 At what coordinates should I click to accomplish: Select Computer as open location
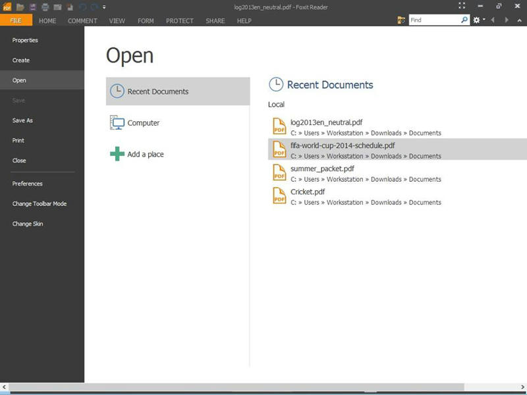click(x=178, y=122)
